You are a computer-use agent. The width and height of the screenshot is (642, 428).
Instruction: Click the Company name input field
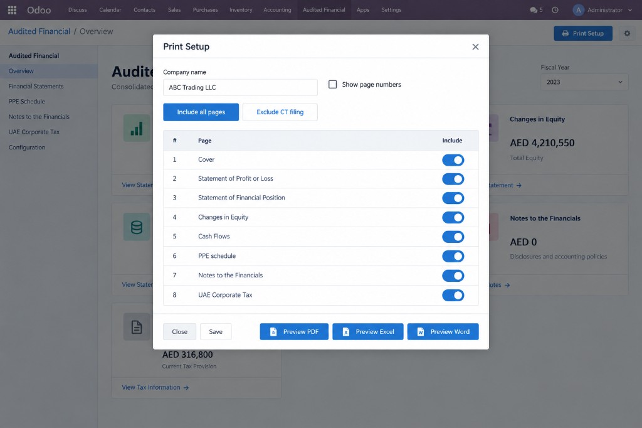click(240, 87)
